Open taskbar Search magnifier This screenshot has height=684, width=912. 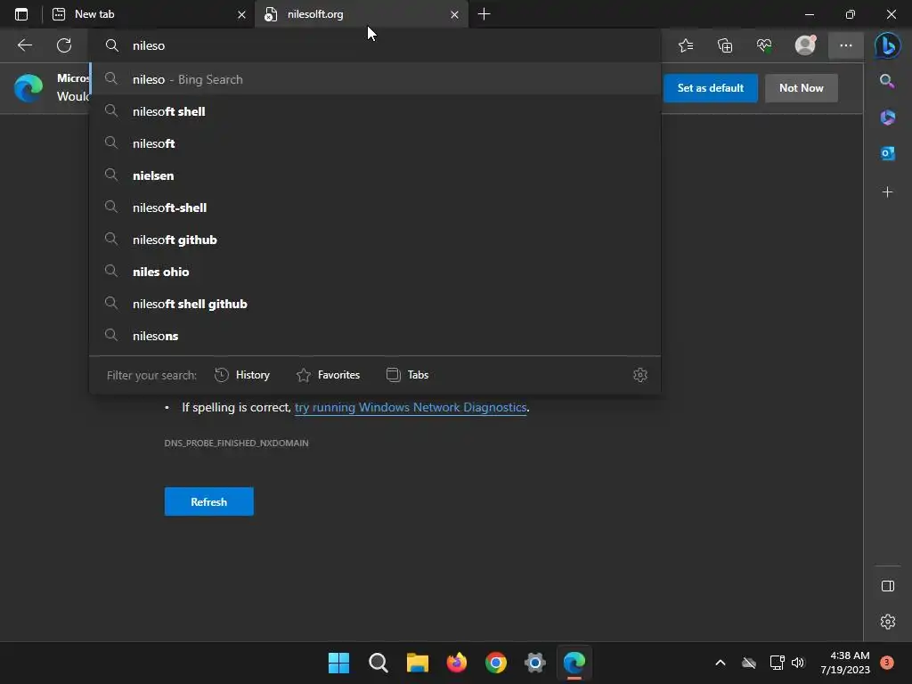[378, 663]
